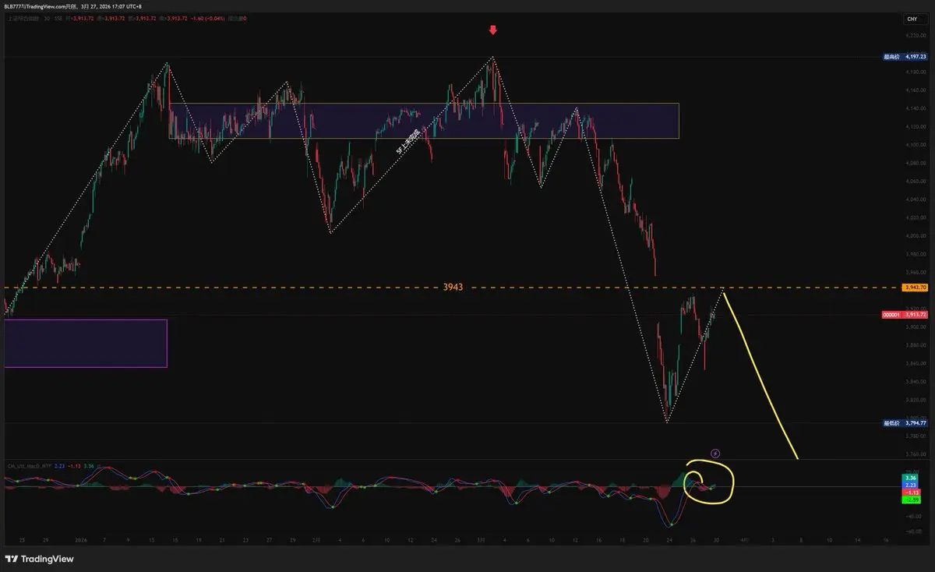Select the 最高价 4,197.23 price label
This screenshot has width=935, height=572.
click(905, 56)
